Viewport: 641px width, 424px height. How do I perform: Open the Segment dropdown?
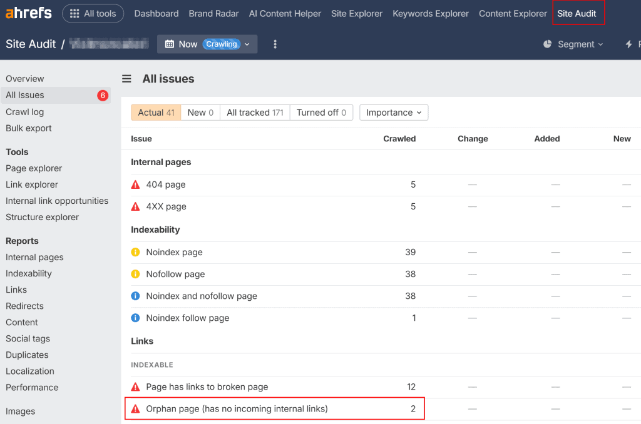580,44
